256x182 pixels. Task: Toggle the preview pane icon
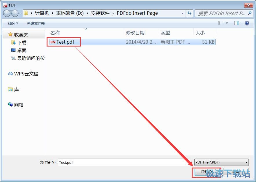[237, 23]
